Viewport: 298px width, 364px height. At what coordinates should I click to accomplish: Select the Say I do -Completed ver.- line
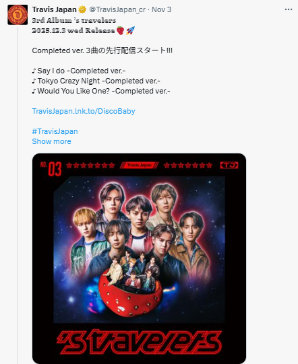79,71
